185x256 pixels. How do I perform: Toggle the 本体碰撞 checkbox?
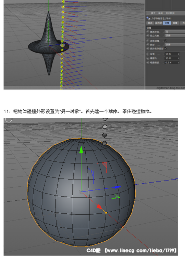(x=166, y=41)
